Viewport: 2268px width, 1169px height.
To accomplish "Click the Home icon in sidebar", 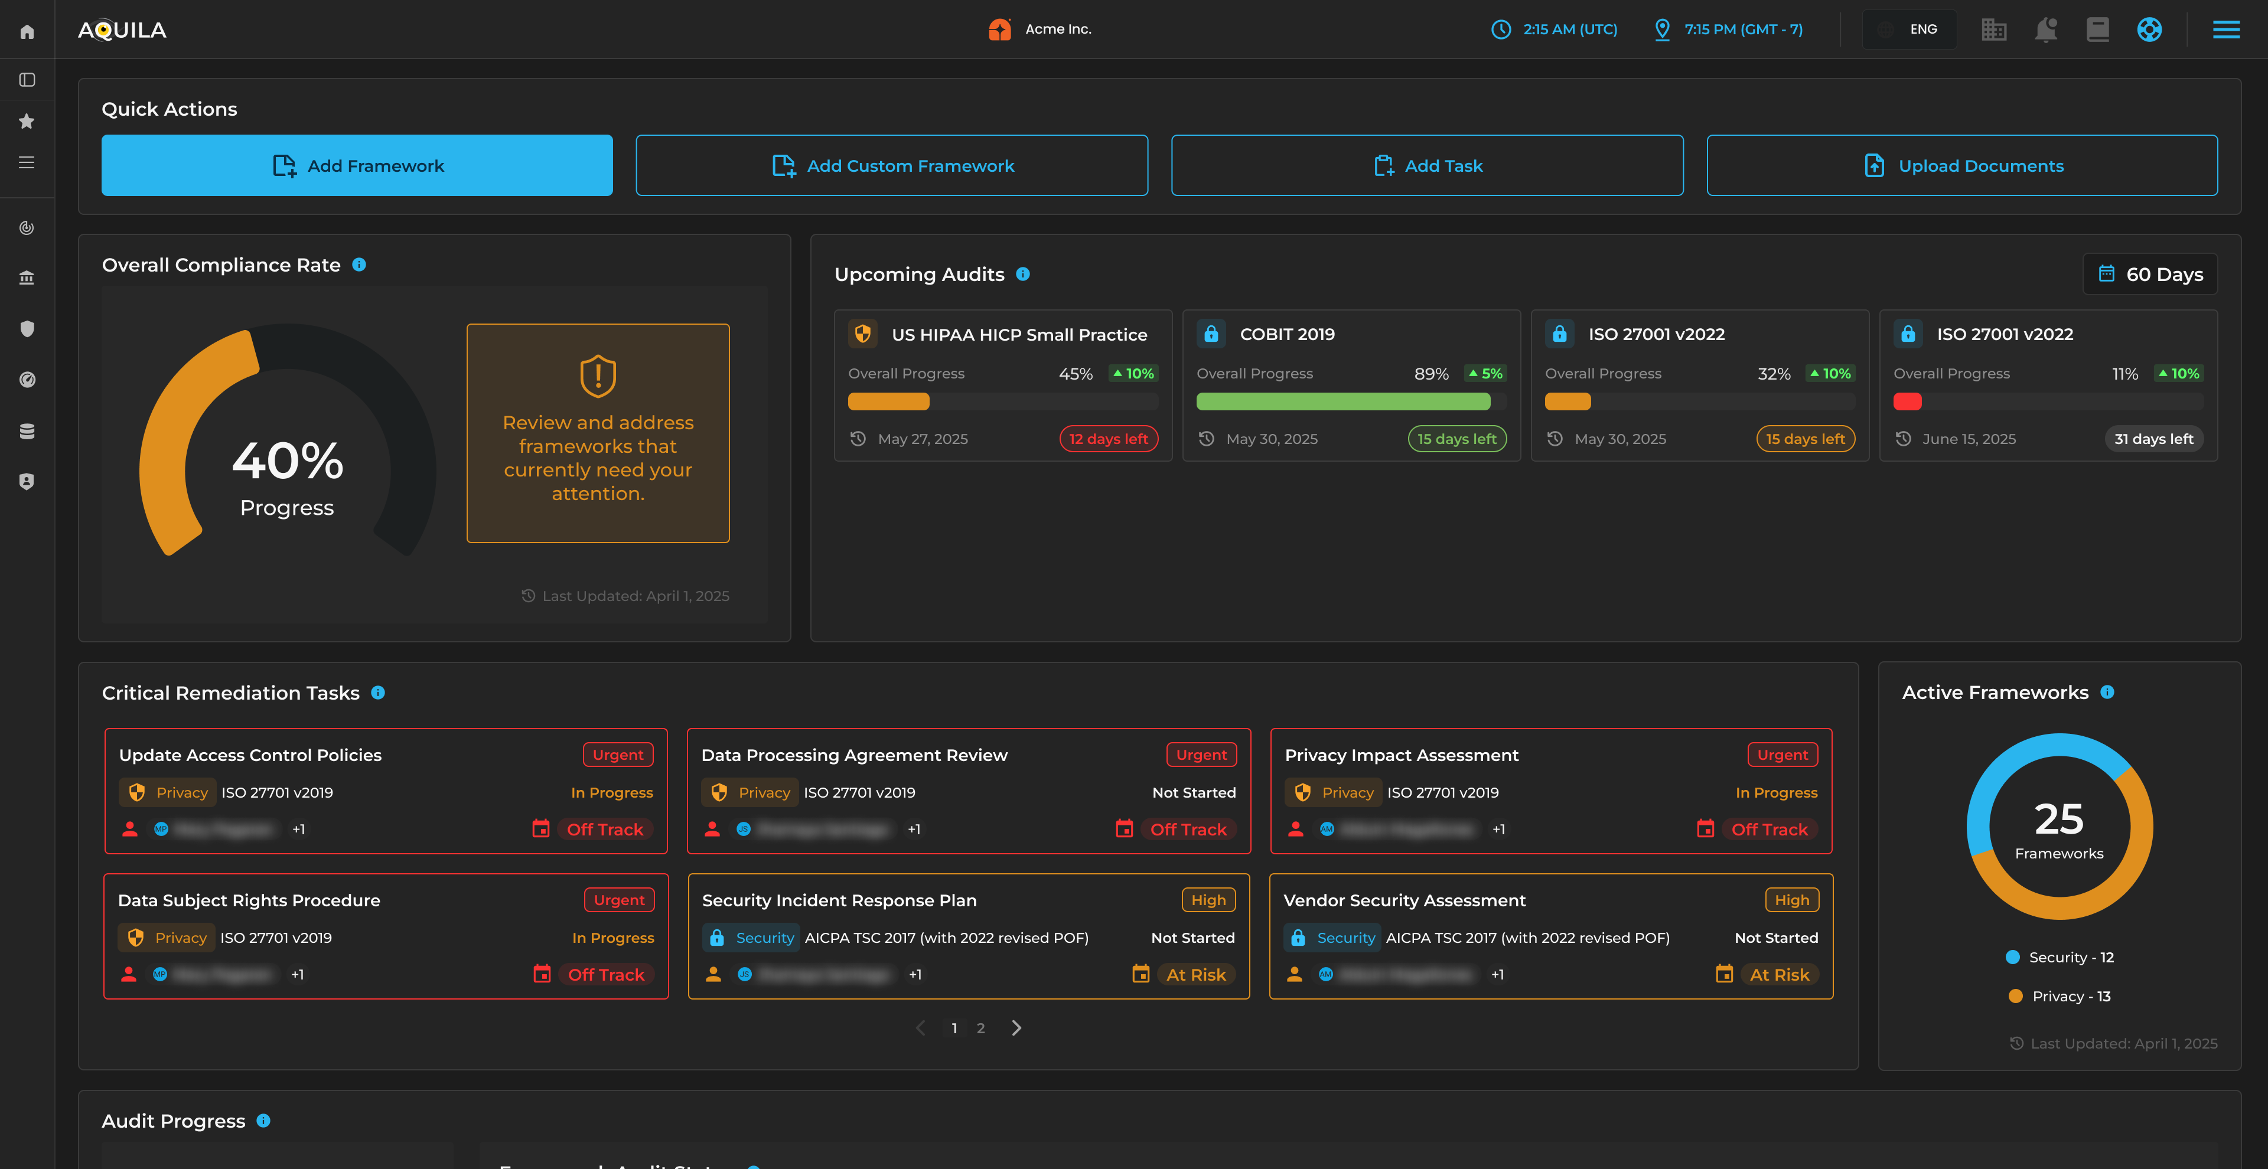I will click(27, 32).
